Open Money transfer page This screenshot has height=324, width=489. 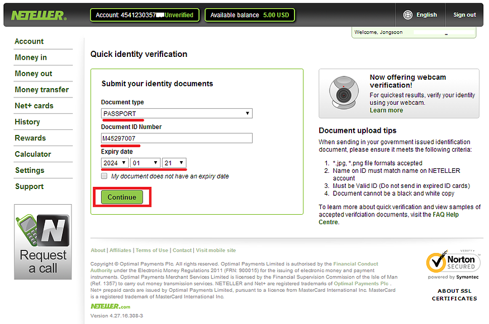coord(41,90)
